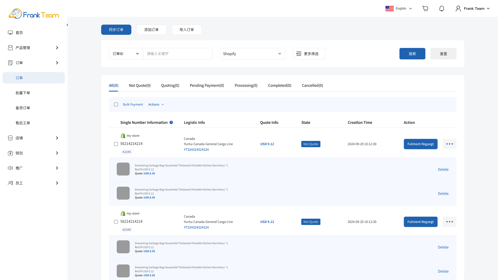Click the 首页 home icon in sidebar
The width and height of the screenshot is (498, 280).
[10, 32]
